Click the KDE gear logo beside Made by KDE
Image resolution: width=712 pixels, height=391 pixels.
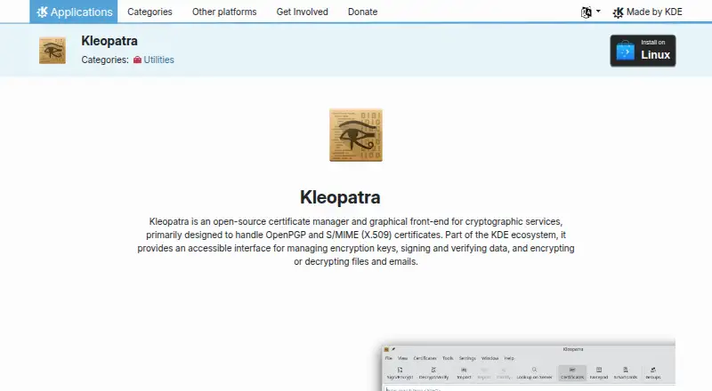tap(618, 12)
